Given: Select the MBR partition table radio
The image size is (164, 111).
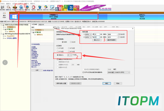Looking at the screenshot, I should pos(63,42).
